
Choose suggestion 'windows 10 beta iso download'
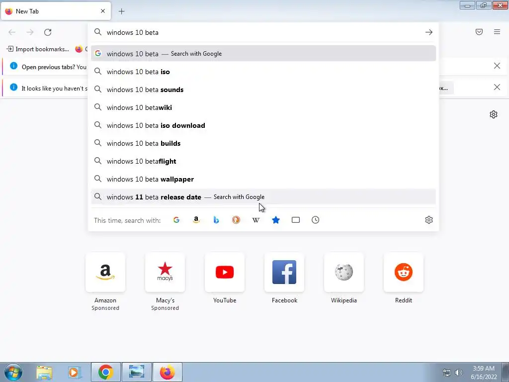click(263, 125)
